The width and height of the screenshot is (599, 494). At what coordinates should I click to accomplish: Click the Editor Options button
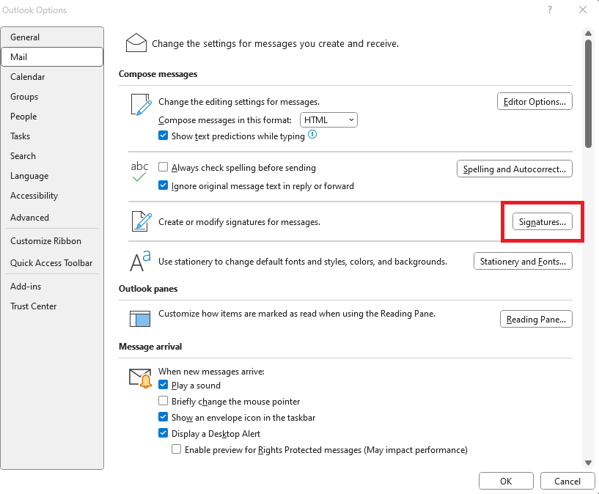pyautogui.click(x=534, y=102)
